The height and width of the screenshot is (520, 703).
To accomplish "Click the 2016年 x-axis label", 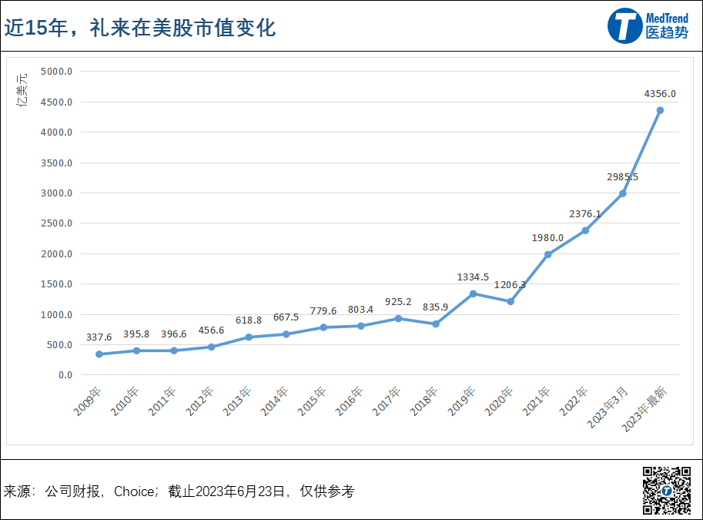I will coord(349,401).
